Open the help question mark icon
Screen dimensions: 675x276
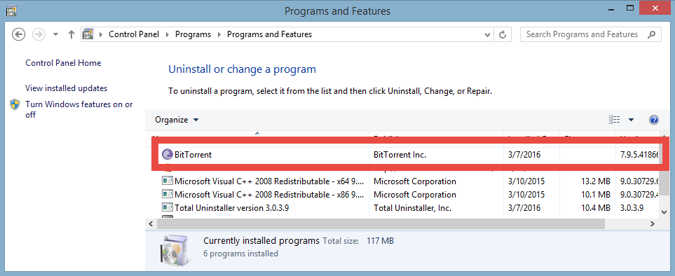click(x=653, y=120)
